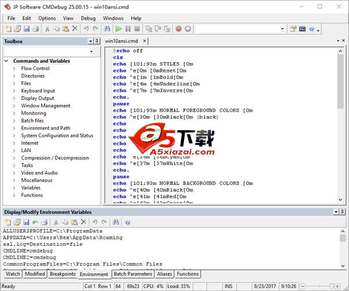The image size is (349, 291).
Task: Switch to bottom Functions tab
Action: coord(188,274)
